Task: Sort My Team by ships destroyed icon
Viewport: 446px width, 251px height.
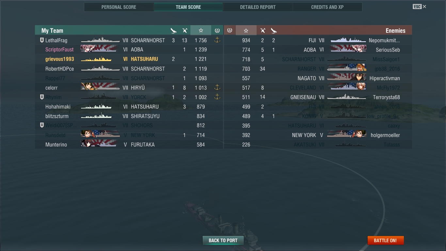Action: (x=185, y=31)
